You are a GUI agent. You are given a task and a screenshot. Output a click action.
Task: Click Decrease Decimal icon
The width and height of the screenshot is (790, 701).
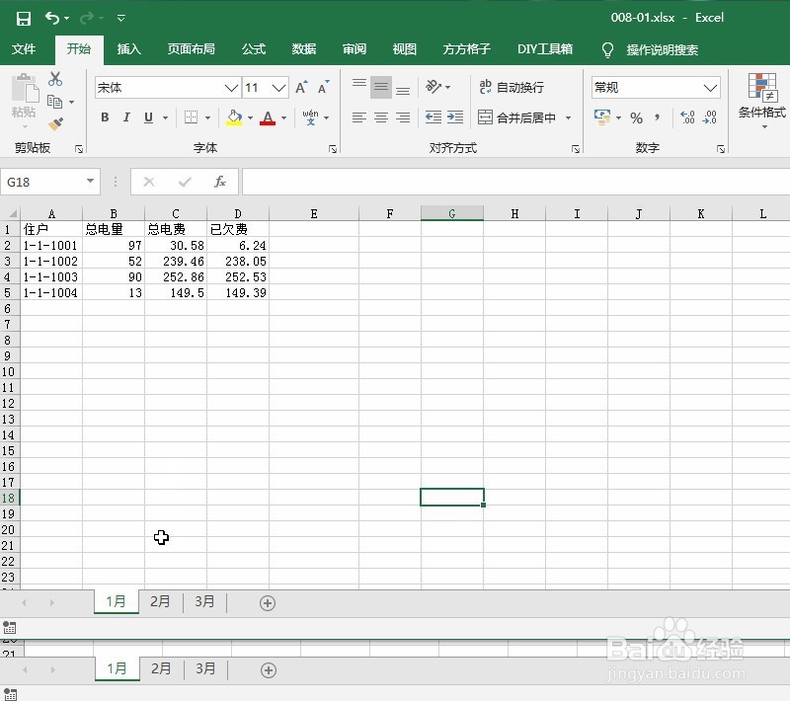[709, 117]
